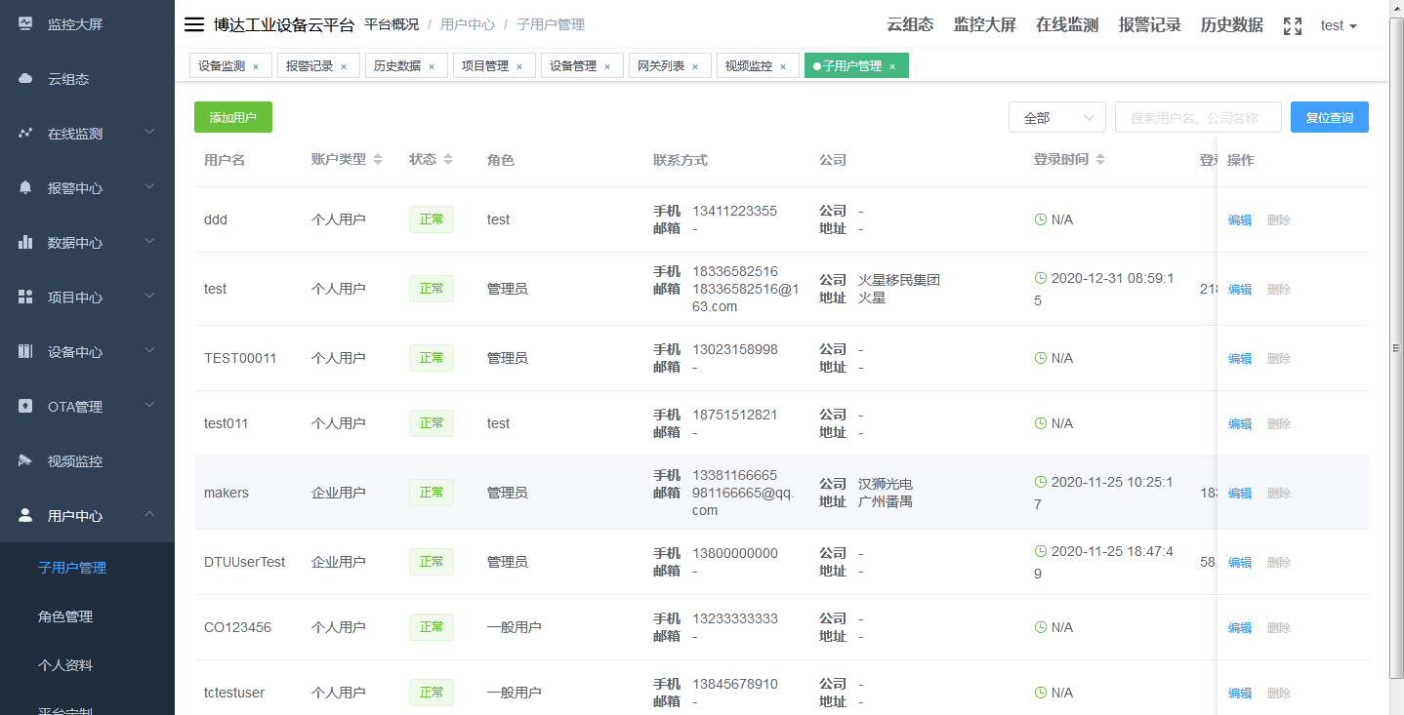Image resolution: width=1404 pixels, height=715 pixels.
Task: Open the test account dropdown menu
Action: point(1339,24)
